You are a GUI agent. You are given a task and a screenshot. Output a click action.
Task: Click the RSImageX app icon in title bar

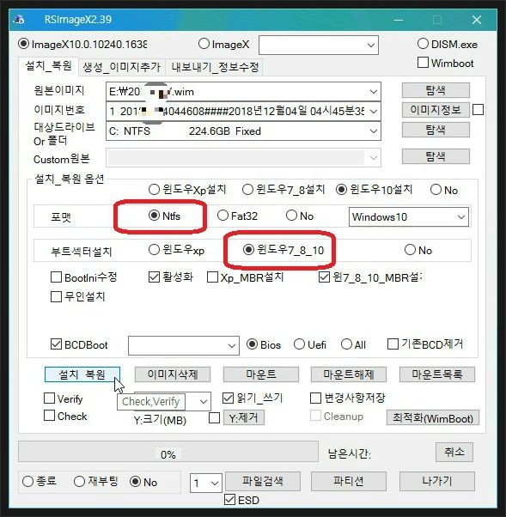click(x=19, y=20)
